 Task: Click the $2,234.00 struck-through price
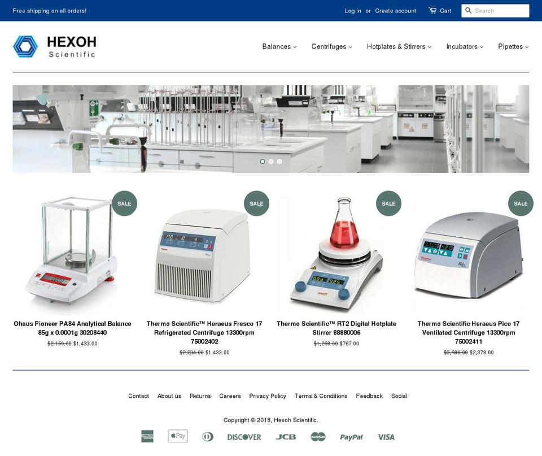tap(191, 353)
